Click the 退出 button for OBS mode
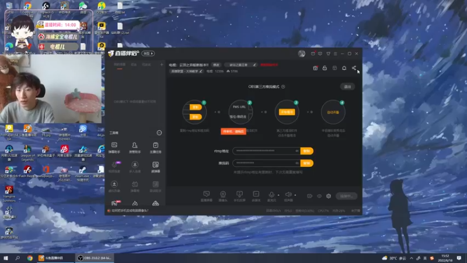 [x=347, y=86]
